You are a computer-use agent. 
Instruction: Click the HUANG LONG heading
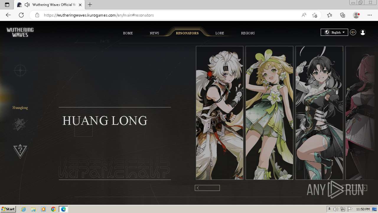[x=105, y=121]
